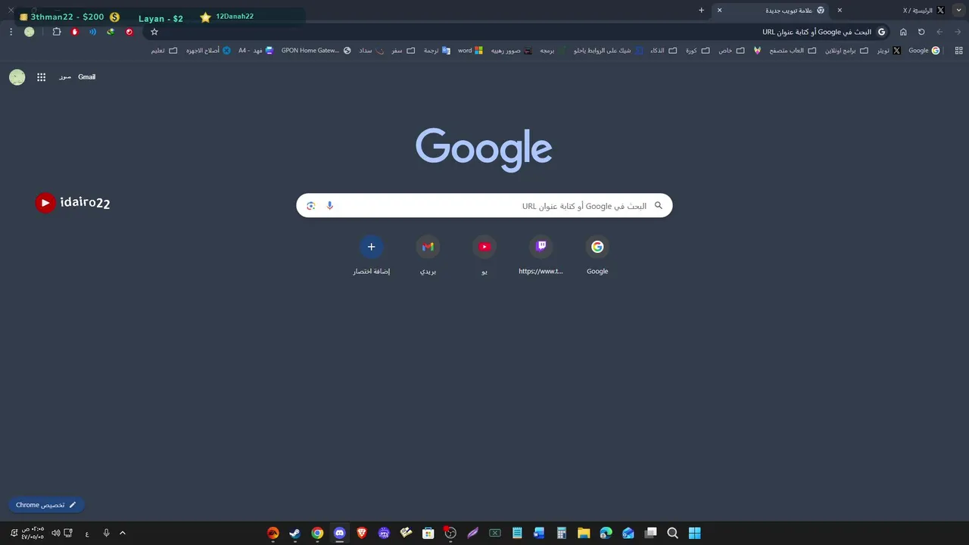Click the voice search microphone icon
This screenshot has height=545, width=969.
click(329, 206)
